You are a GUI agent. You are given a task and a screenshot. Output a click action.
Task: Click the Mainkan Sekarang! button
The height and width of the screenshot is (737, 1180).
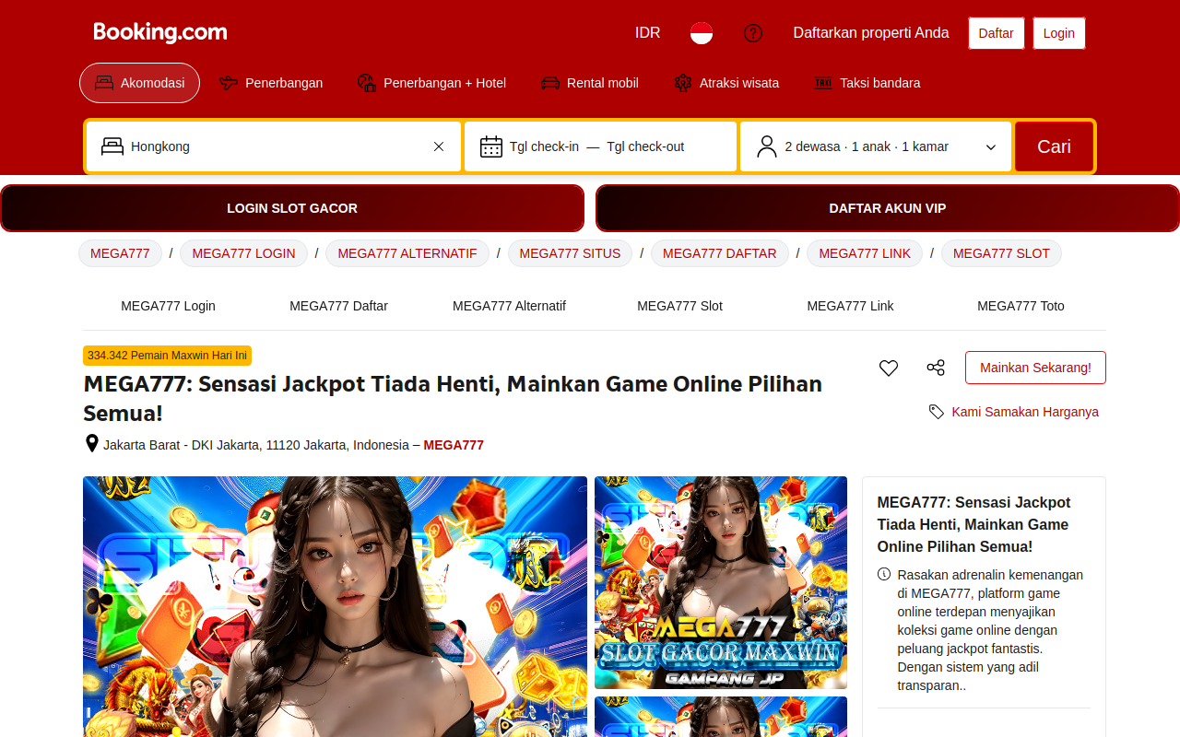(x=1035, y=368)
